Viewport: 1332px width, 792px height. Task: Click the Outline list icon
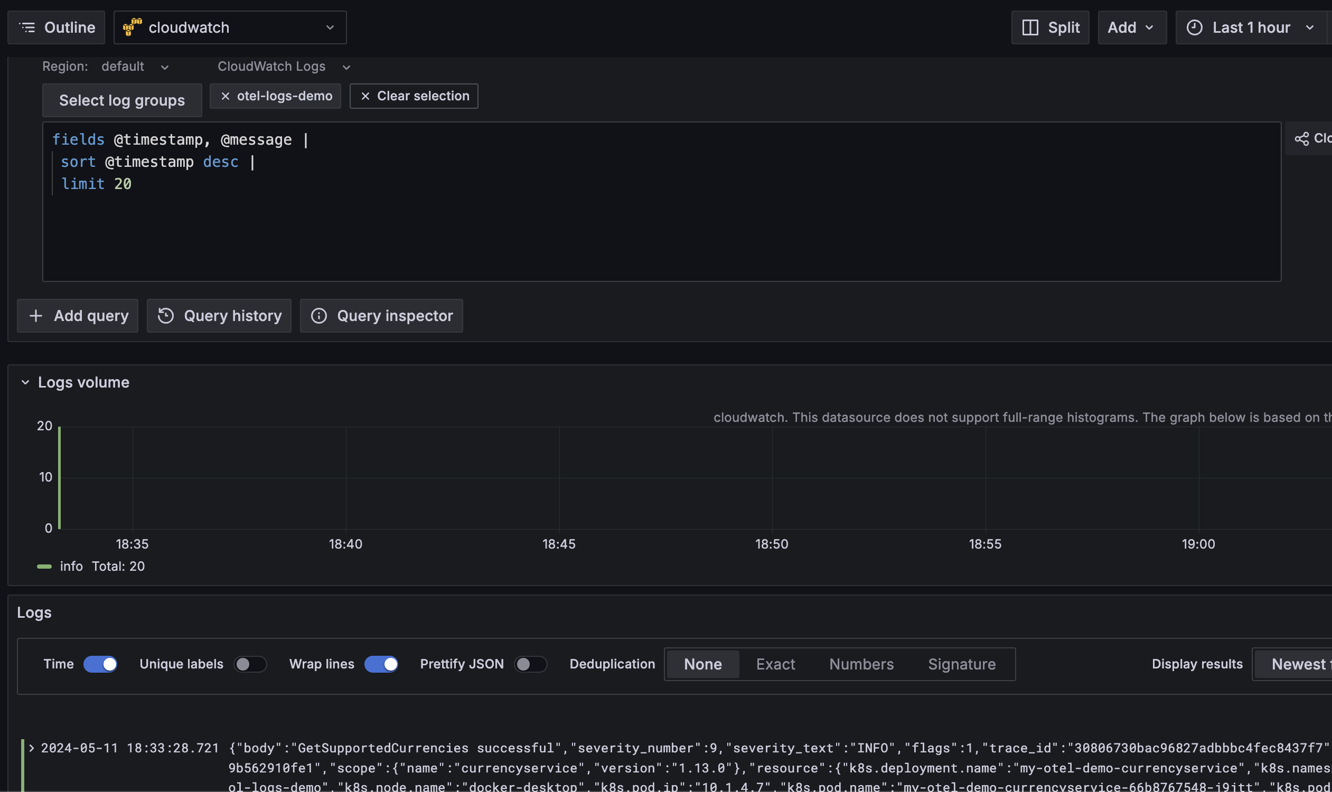(27, 27)
